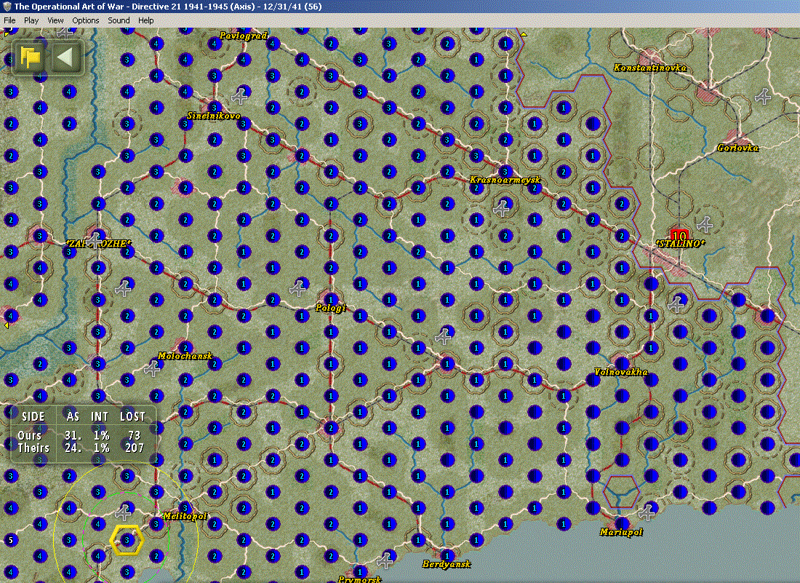Viewport: 800px width, 583px height.
Task: Click the airfield icon left of Molochansk
Action: [x=153, y=368]
